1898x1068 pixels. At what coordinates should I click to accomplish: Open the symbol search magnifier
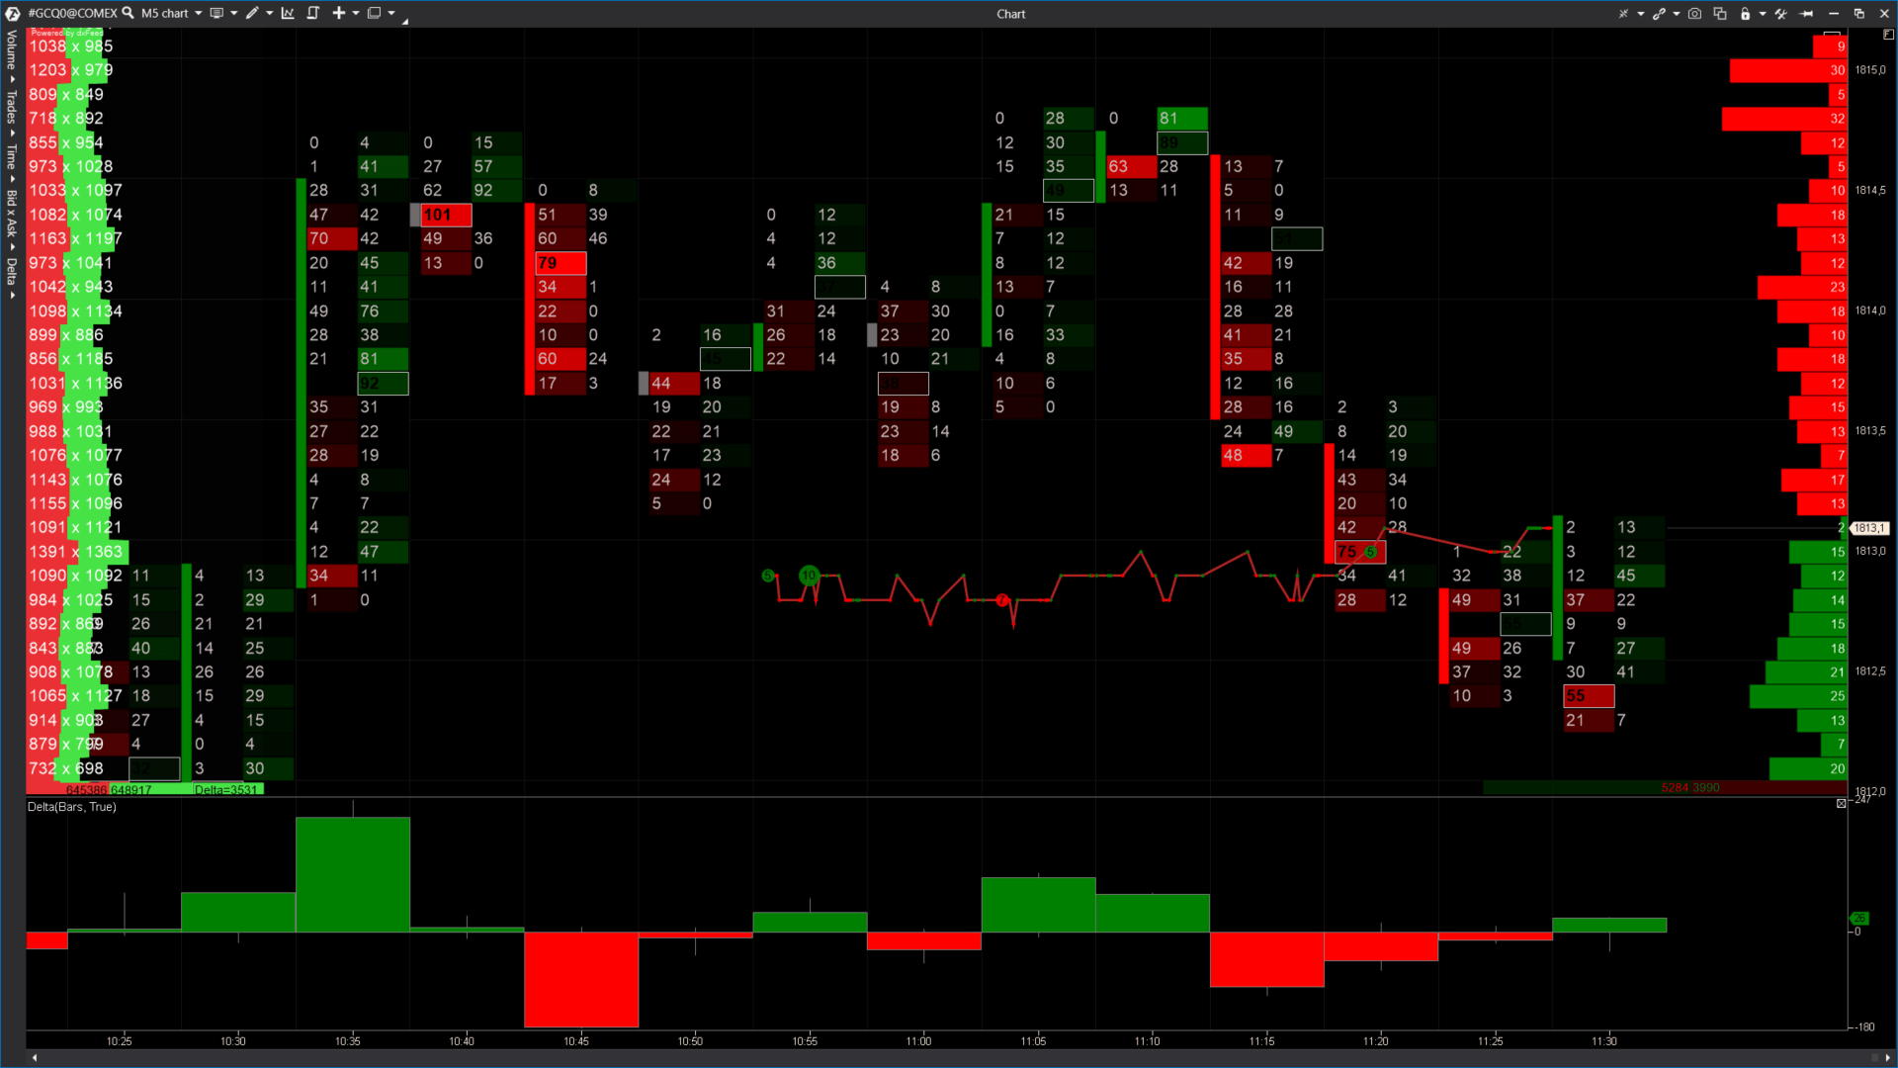click(x=128, y=13)
